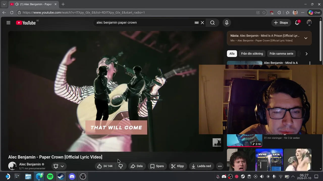Create clip with Klipp button

(177, 166)
